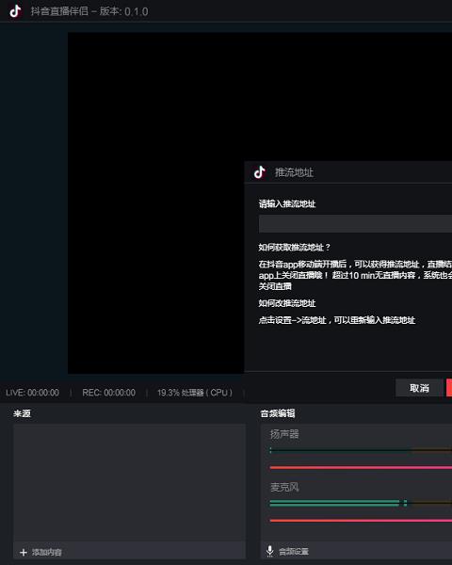Click the 扬声器 label
Screen dimensions: 452x565
pos(284,434)
